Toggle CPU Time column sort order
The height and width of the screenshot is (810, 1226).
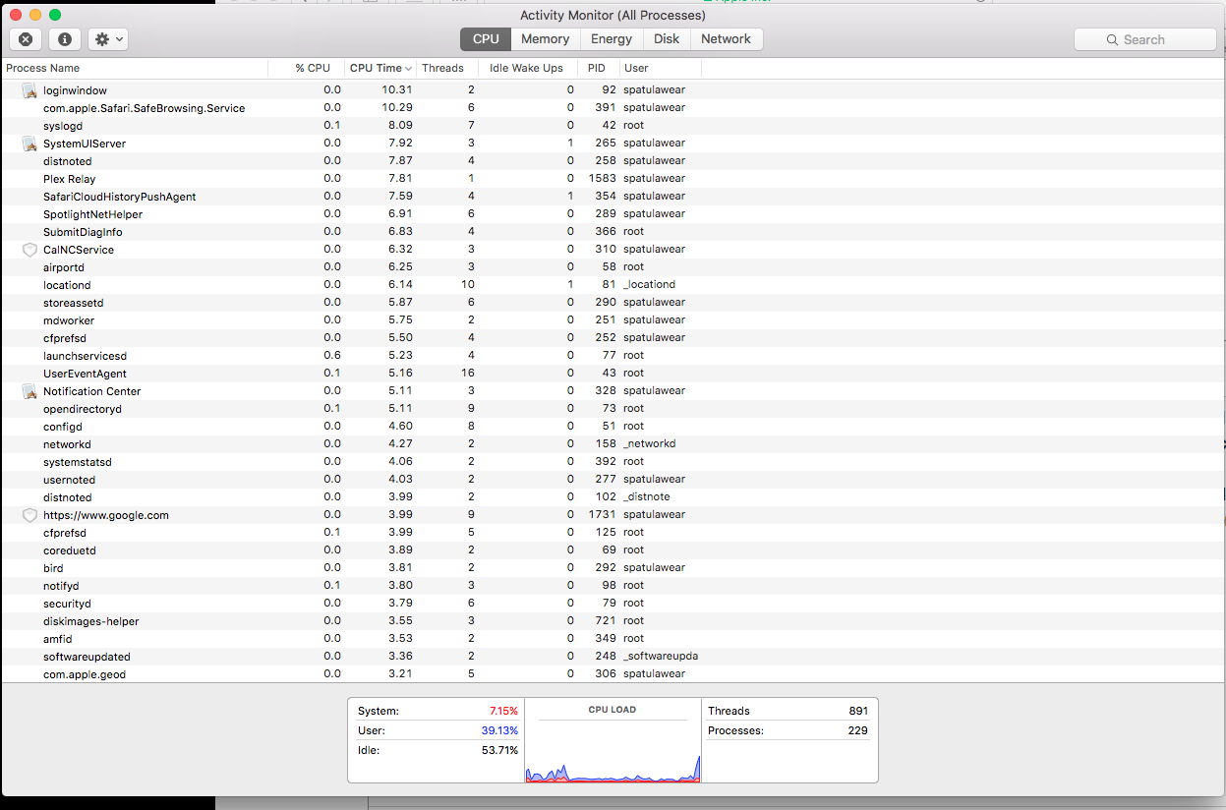click(380, 68)
